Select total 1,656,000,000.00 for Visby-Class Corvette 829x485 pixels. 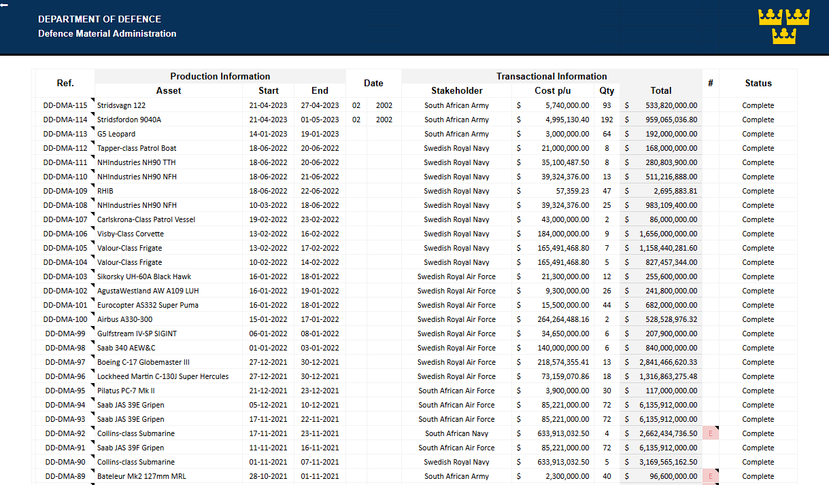click(661, 234)
